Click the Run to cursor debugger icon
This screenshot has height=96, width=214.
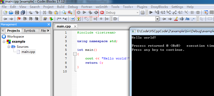(x=157, y=12)
